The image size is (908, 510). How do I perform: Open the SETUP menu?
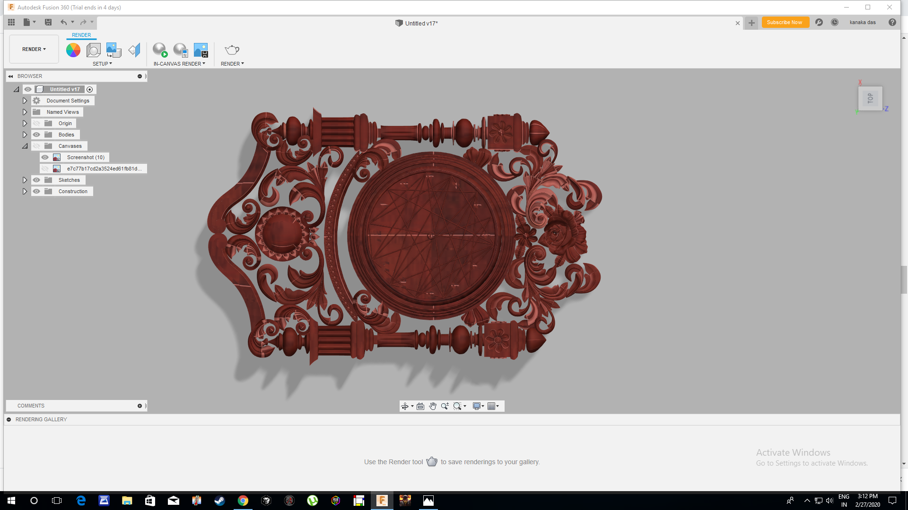(102, 64)
